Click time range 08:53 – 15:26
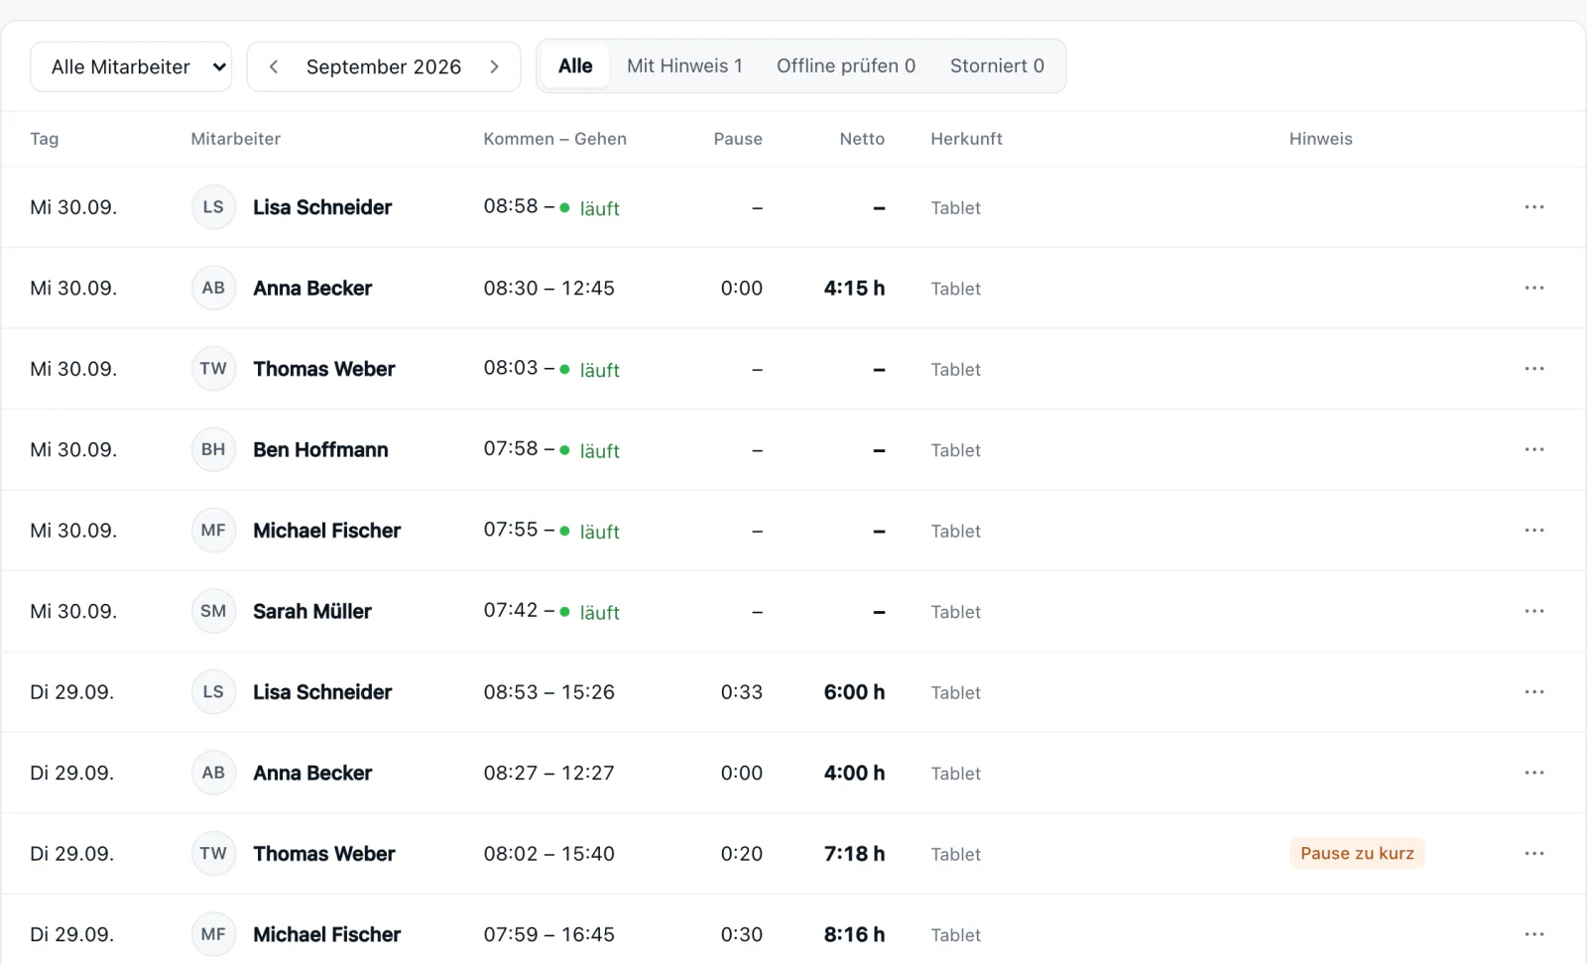The height and width of the screenshot is (964, 1587). (549, 692)
